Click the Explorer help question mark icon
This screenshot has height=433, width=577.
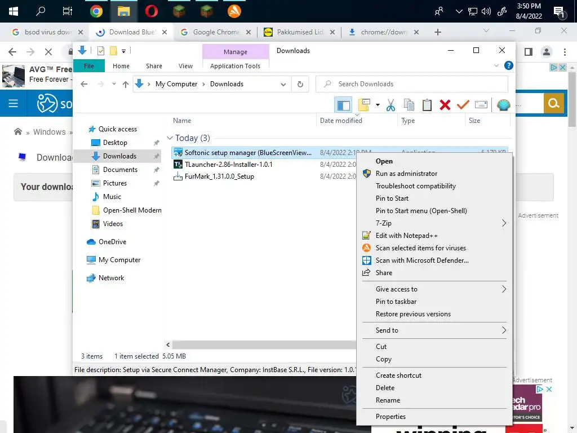pos(509,65)
